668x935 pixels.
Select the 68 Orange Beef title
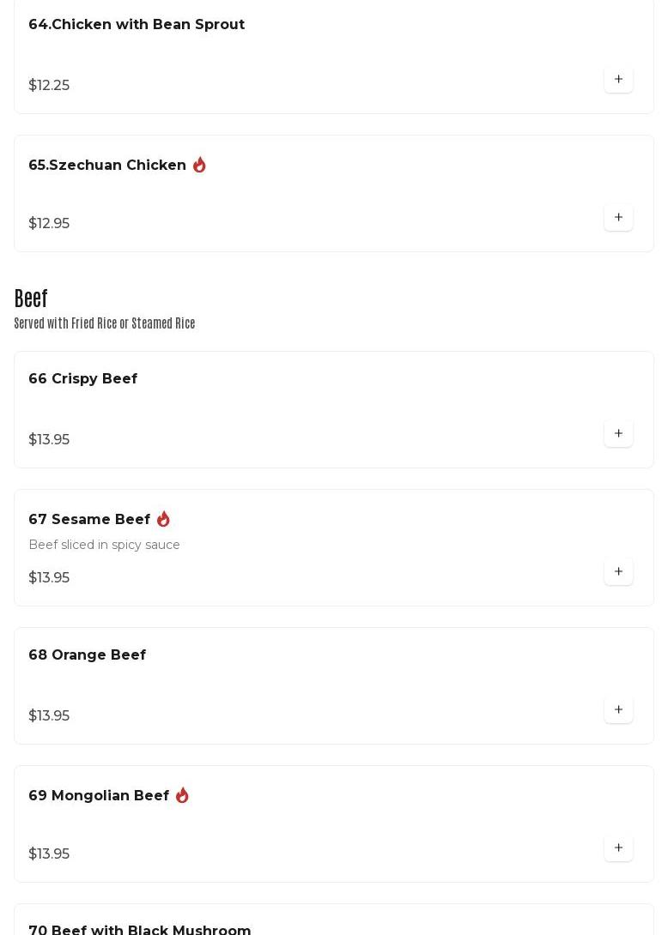click(87, 654)
